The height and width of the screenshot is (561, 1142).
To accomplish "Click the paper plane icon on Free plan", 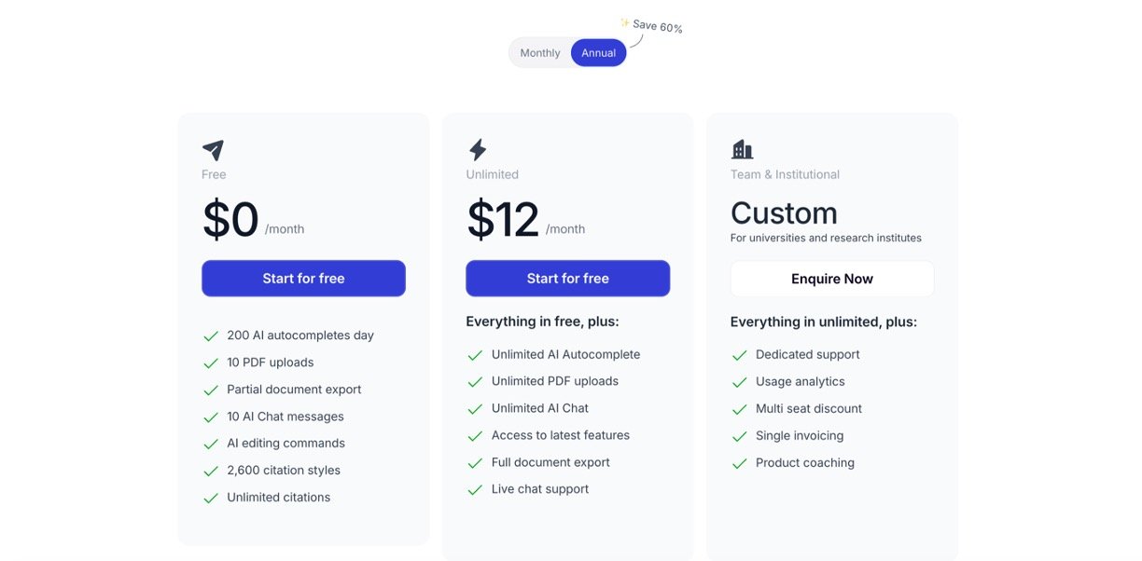I will [213, 150].
